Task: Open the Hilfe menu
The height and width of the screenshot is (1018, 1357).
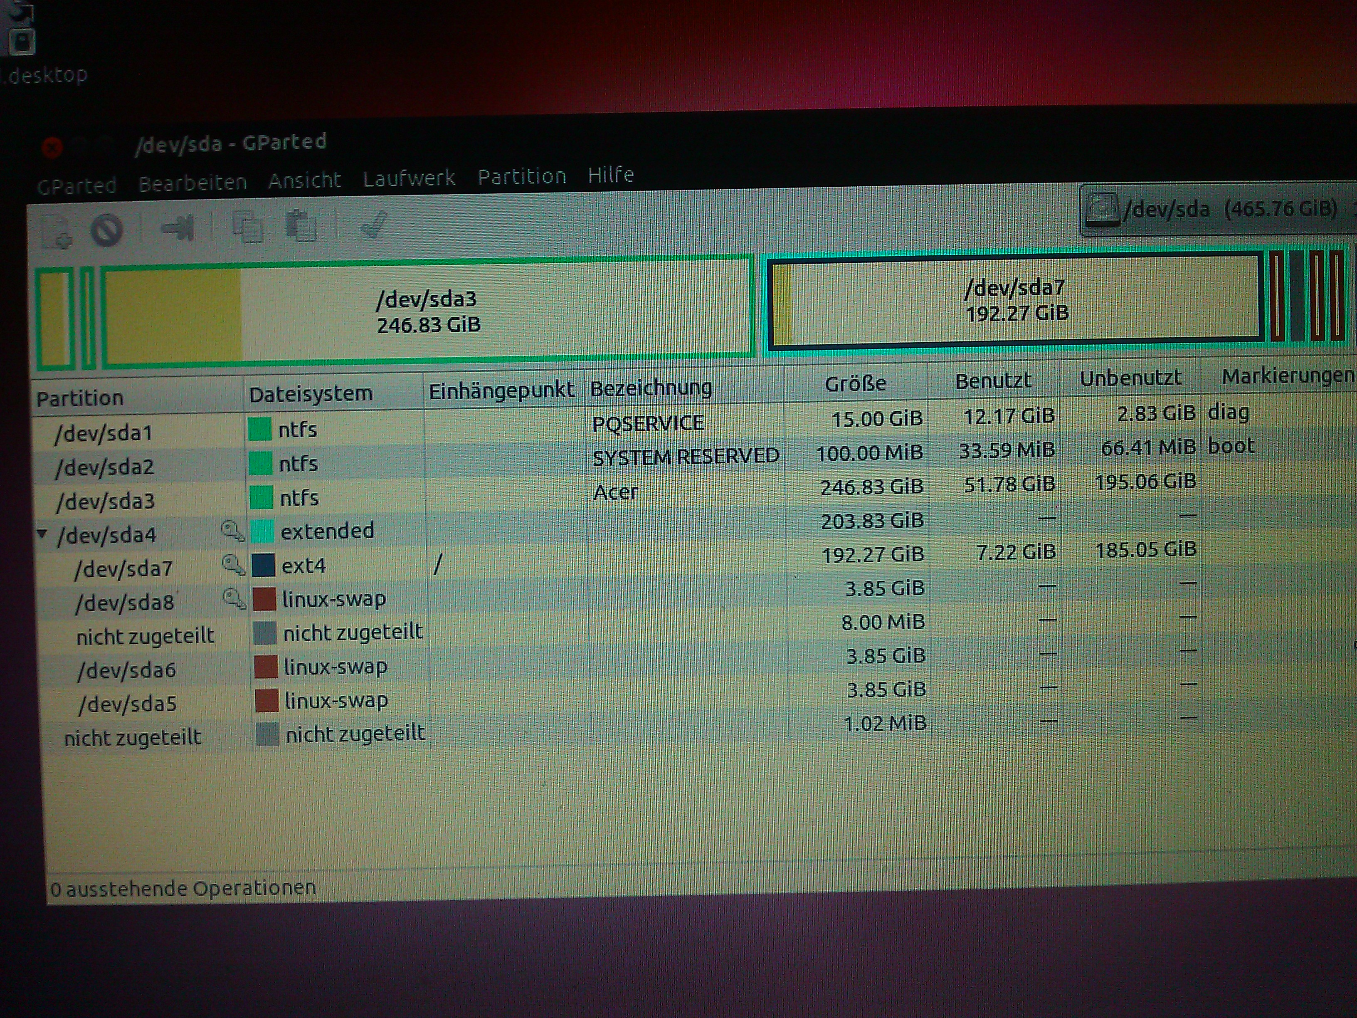Action: tap(611, 175)
